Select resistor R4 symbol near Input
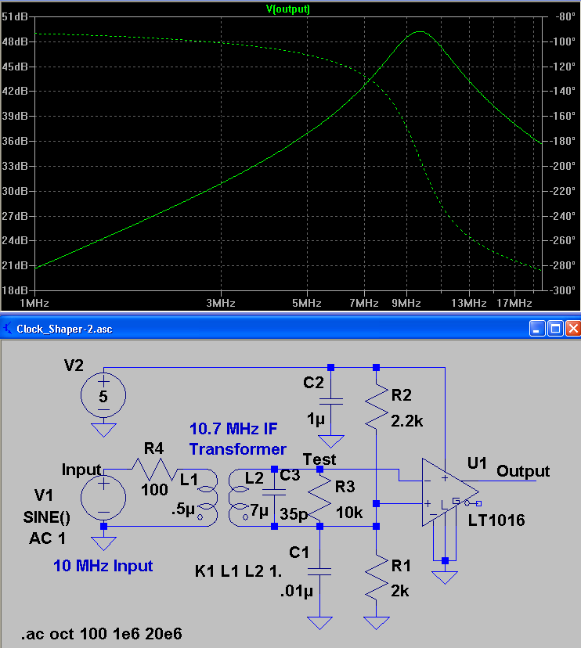Image resolution: width=581 pixels, height=648 pixels. [152, 470]
